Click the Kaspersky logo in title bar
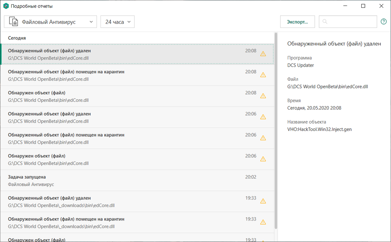391x242 pixels. click(x=6, y=6)
